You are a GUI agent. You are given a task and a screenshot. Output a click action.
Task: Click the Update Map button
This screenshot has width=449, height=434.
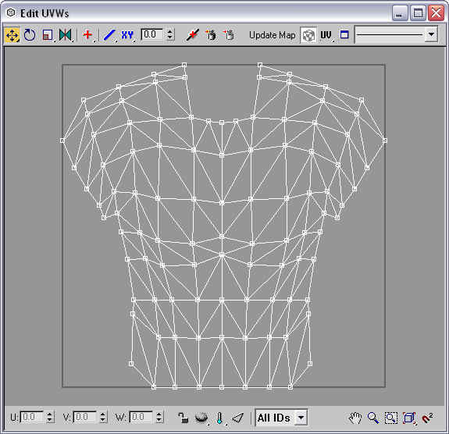click(x=272, y=35)
